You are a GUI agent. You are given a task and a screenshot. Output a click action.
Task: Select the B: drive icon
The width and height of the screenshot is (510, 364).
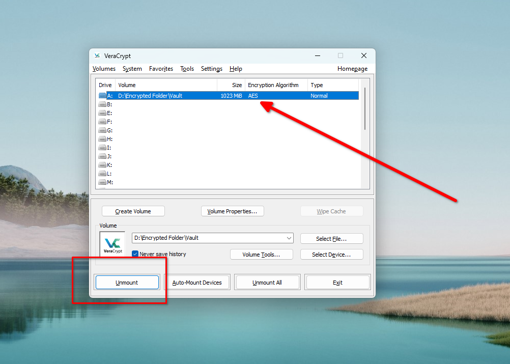(102, 104)
